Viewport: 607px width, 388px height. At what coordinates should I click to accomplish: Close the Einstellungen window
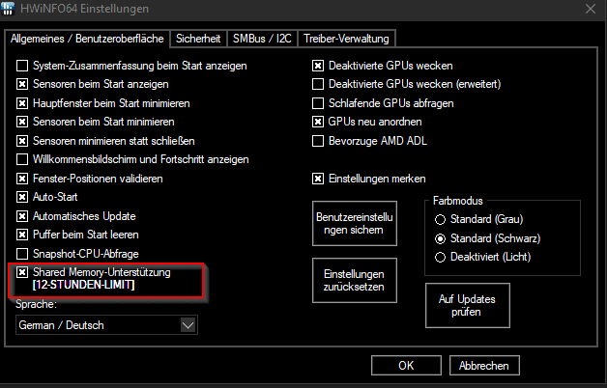click(591, 9)
